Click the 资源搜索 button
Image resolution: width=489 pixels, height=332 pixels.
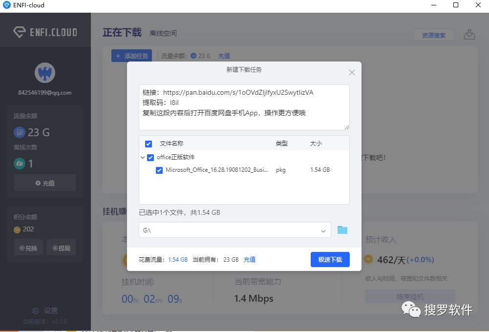coord(433,35)
